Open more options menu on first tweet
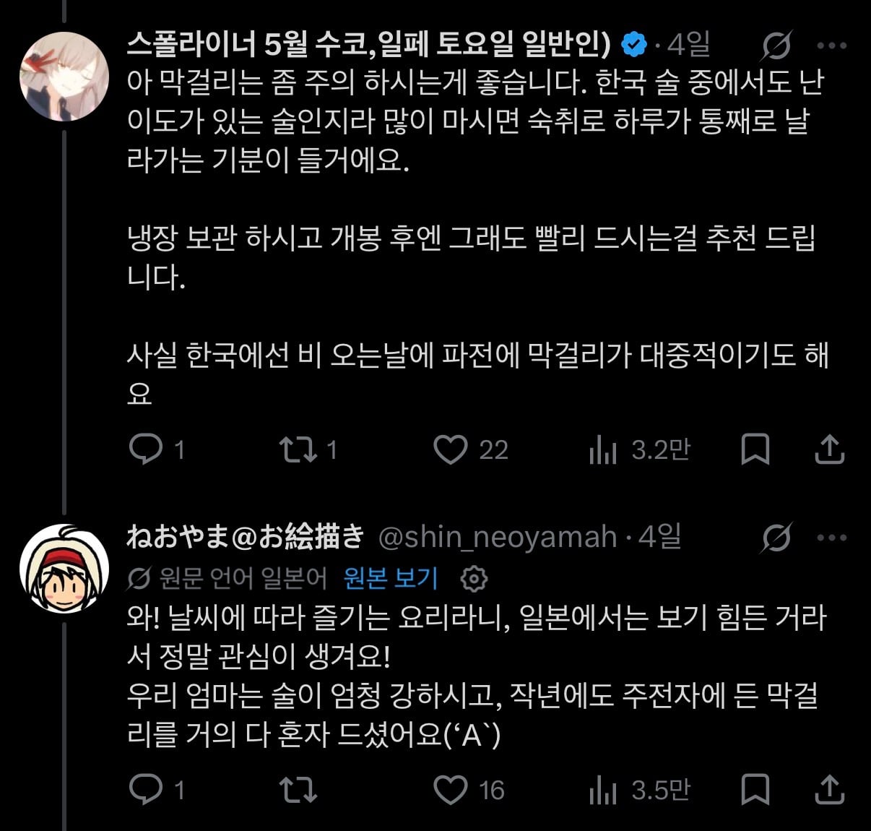 (831, 46)
